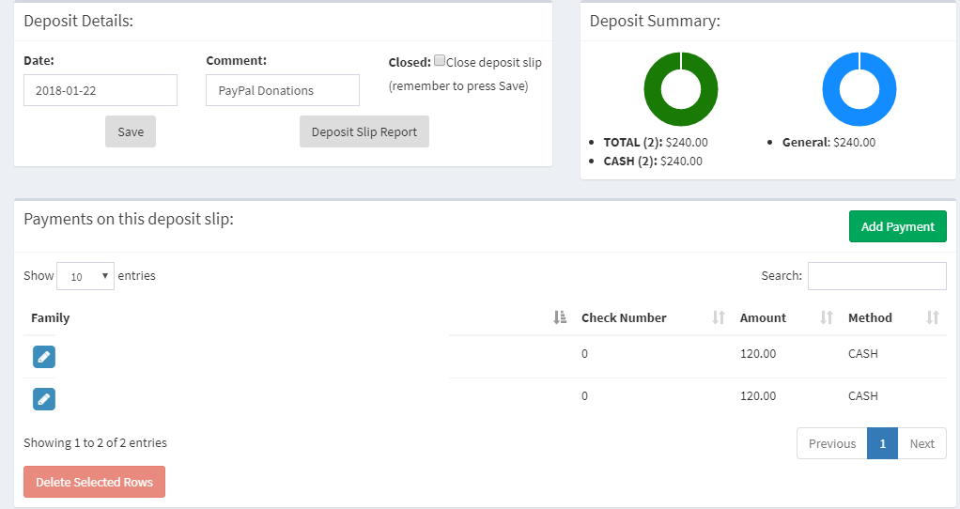Click 120.00 amount in second row
The width and height of the screenshot is (960, 509).
coord(758,395)
